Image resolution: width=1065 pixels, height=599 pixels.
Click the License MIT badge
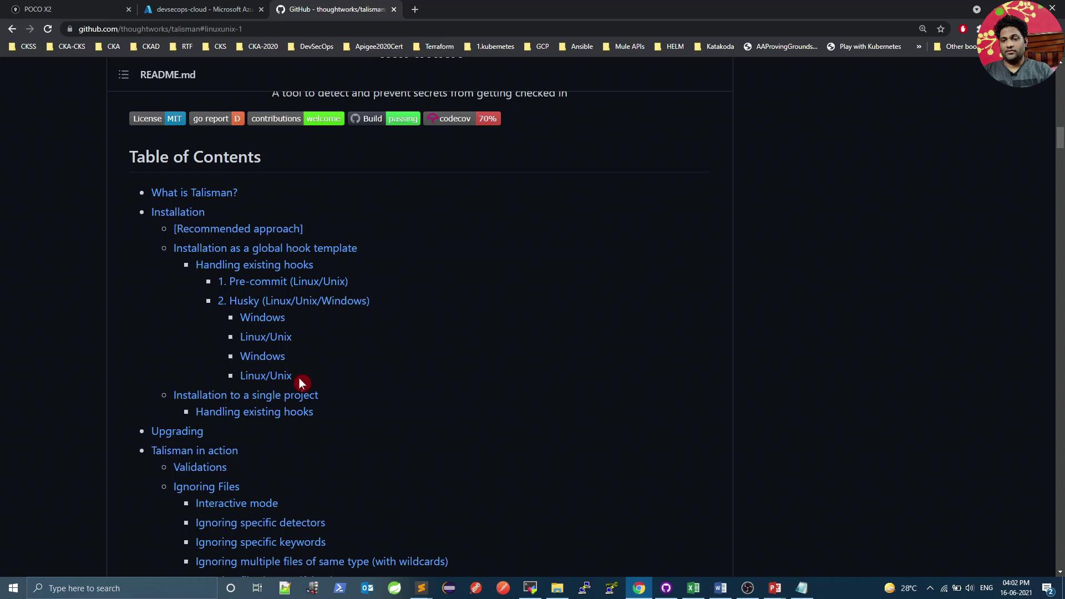pyautogui.click(x=158, y=119)
